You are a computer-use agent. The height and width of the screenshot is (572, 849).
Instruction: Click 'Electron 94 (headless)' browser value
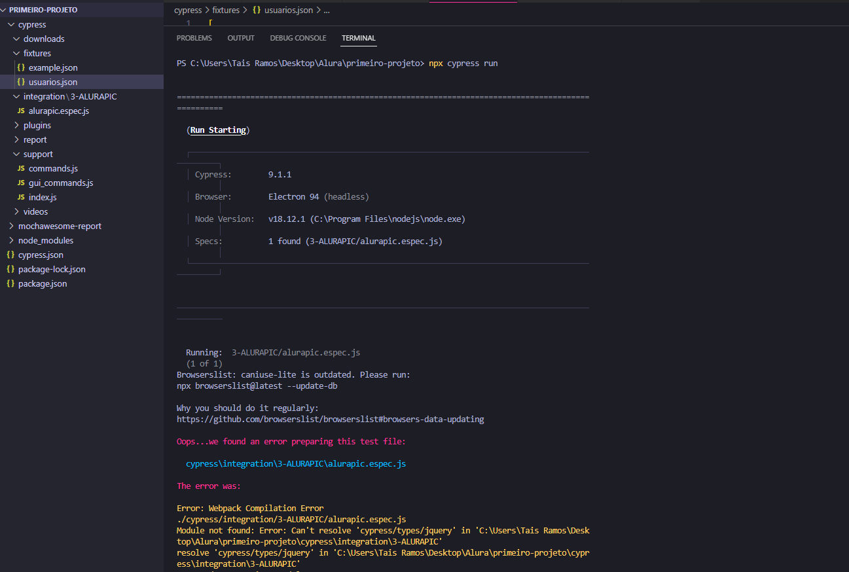tap(319, 197)
